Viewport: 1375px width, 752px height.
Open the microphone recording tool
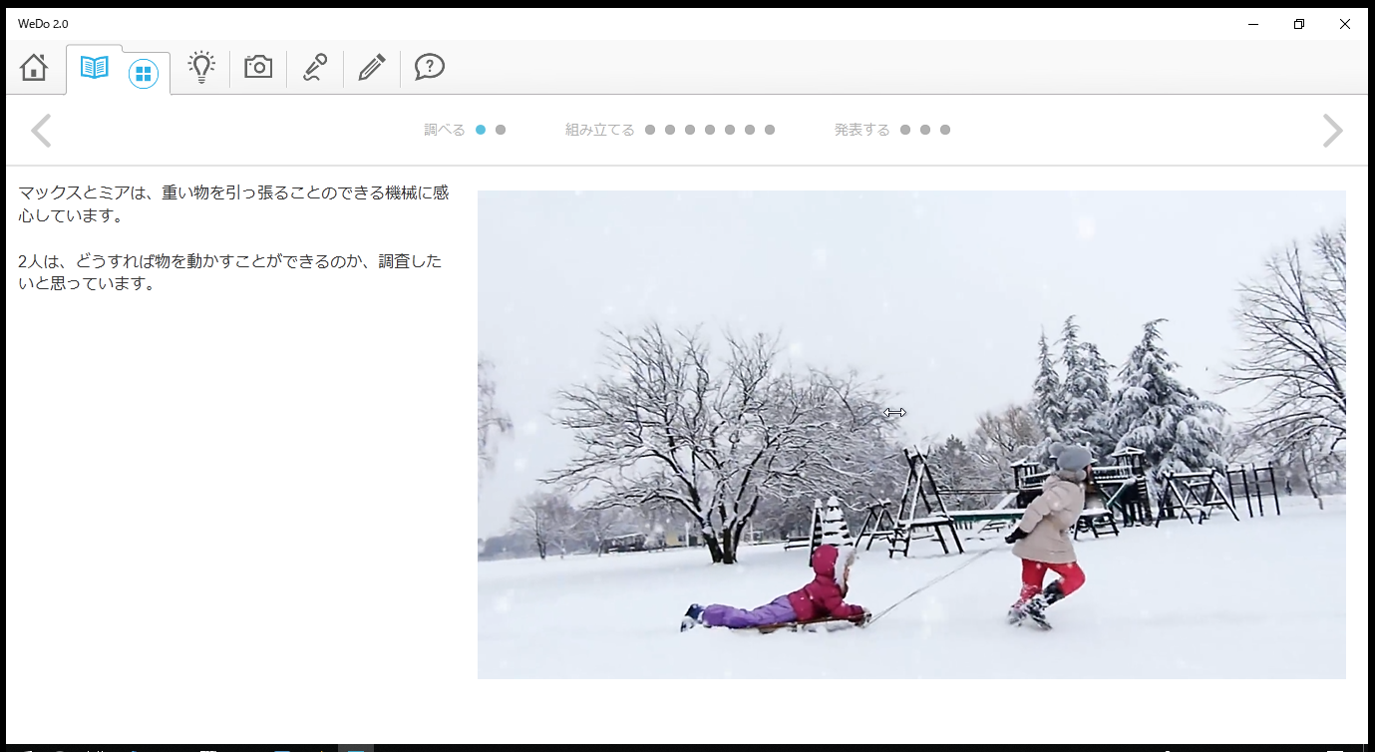click(x=315, y=67)
